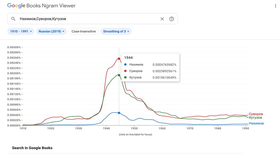The image size is (280, 154).
Task: Click the blue Нахимов line label
Action: coord(256,123)
